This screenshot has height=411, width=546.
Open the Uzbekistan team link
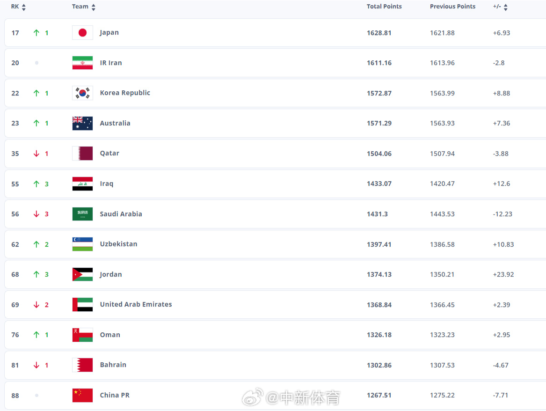pos(118,244)
